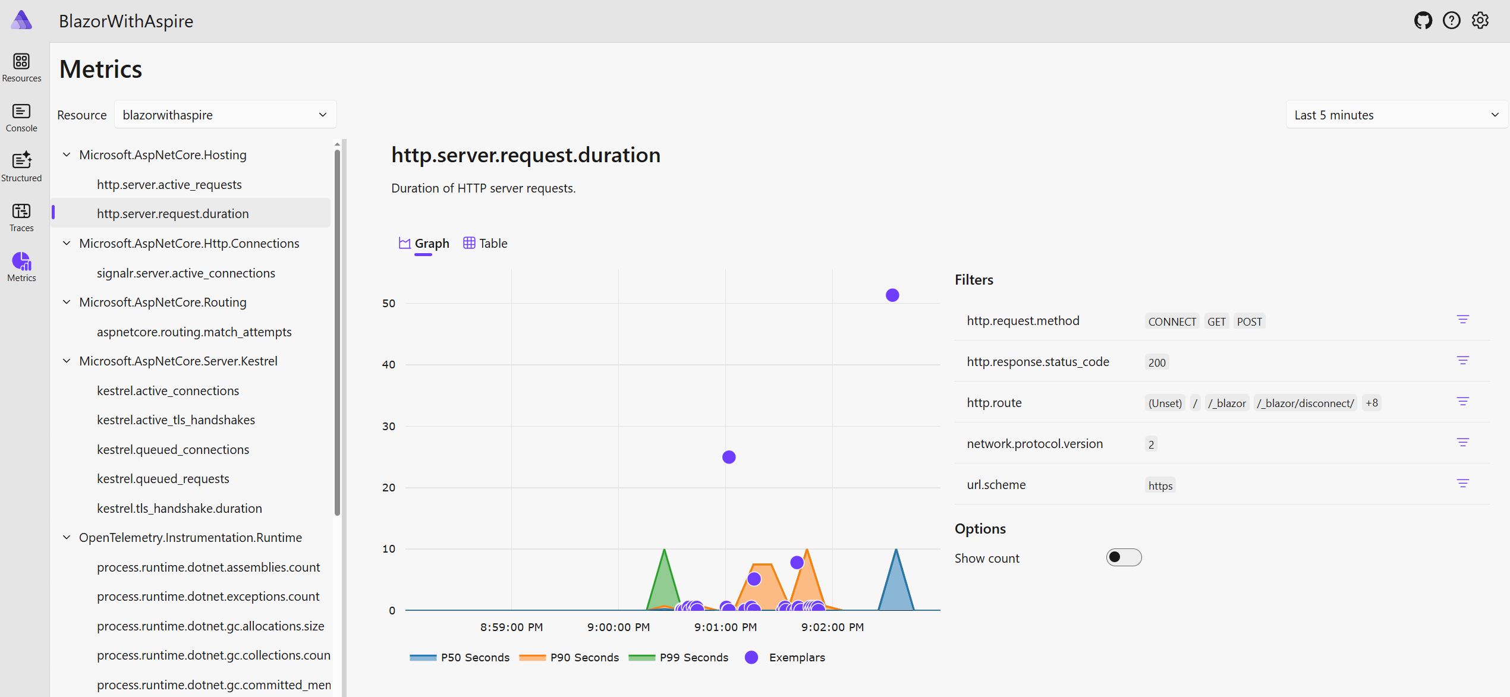Open filter menu for http.route
Viewport: 1510px width, 697px height.
tap(1462, 402)
